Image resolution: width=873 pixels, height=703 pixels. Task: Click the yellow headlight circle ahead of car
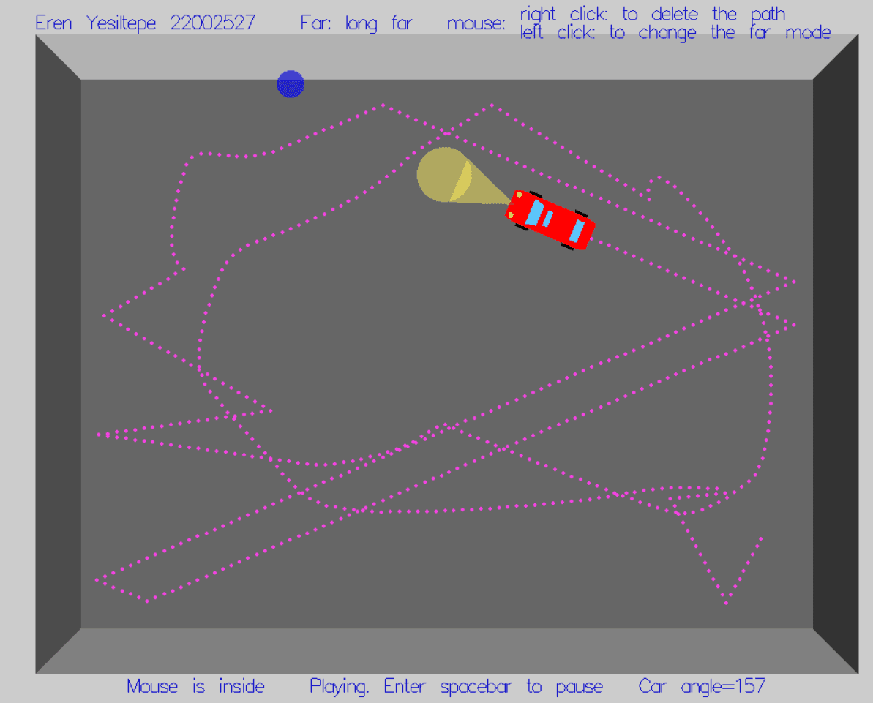coord(442,174)
